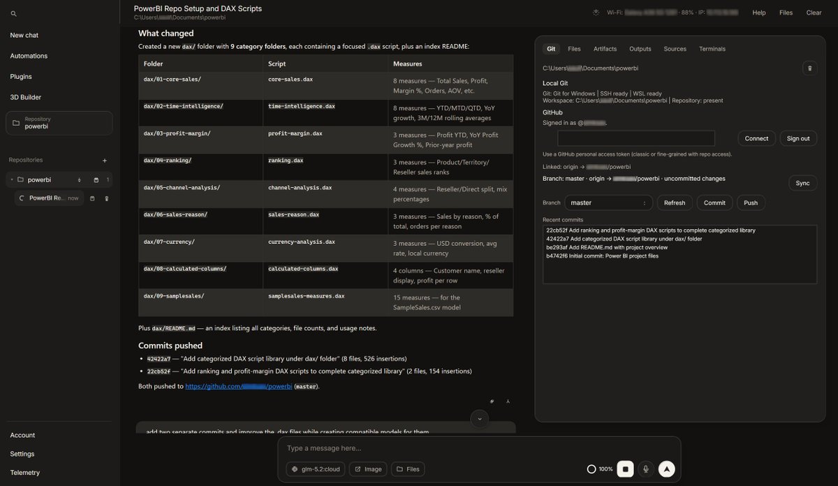Open Telemetry in the sidebar
The image size is (838, 486).
point(24,473)
